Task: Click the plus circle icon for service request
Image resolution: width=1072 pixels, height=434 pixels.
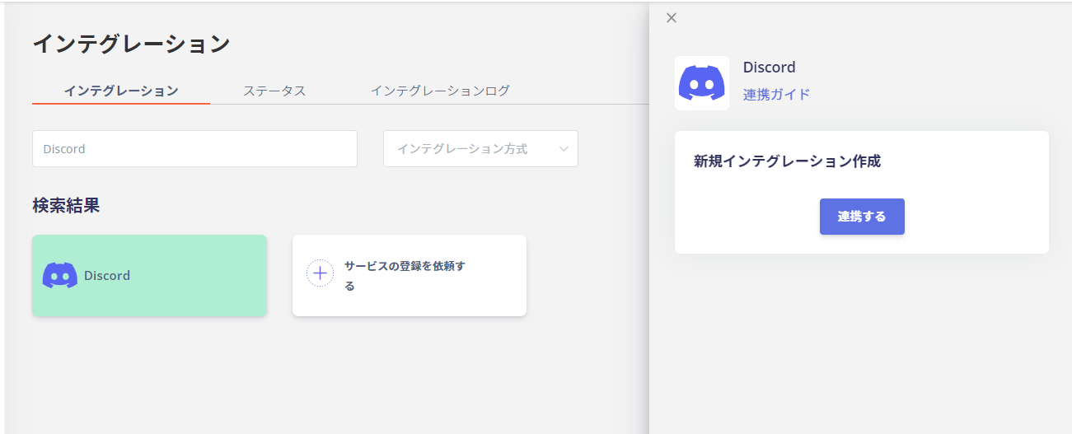Action: 320,274
